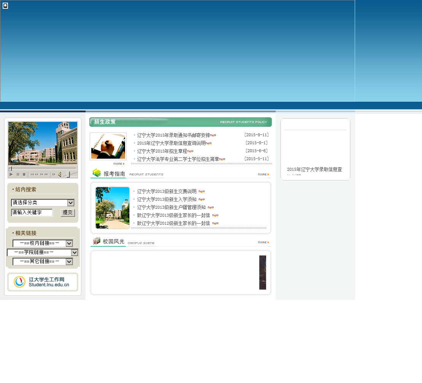The width and height of the screenshot is (422, 383).
Task: Click date [2015-8-1] in policy list
Action: click(257, 143)
